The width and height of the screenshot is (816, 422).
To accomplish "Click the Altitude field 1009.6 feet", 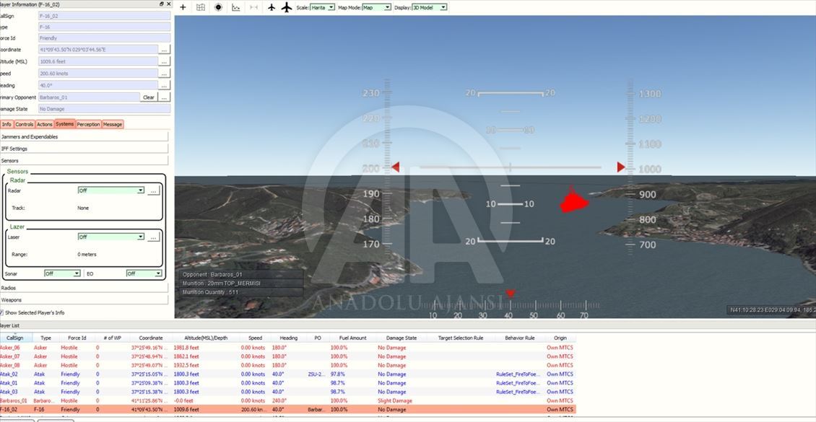I will coord(97,62).
